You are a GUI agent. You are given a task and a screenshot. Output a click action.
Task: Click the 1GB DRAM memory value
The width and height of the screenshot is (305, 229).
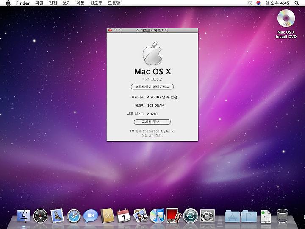click(x=155, y=106)
